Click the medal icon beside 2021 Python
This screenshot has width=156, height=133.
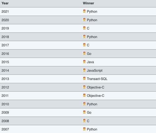(84, 11)
